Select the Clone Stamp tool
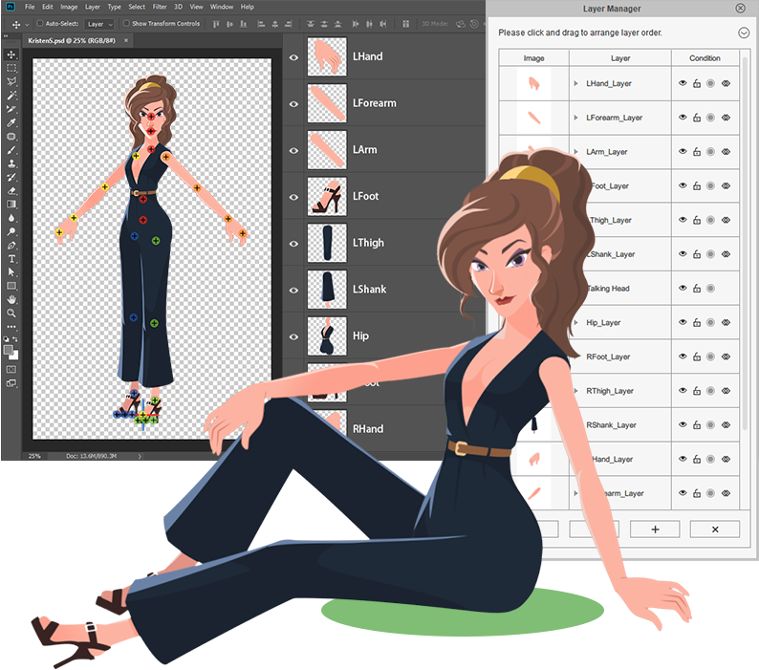This screenshot has width=759, height=670. tap(11, 163)
